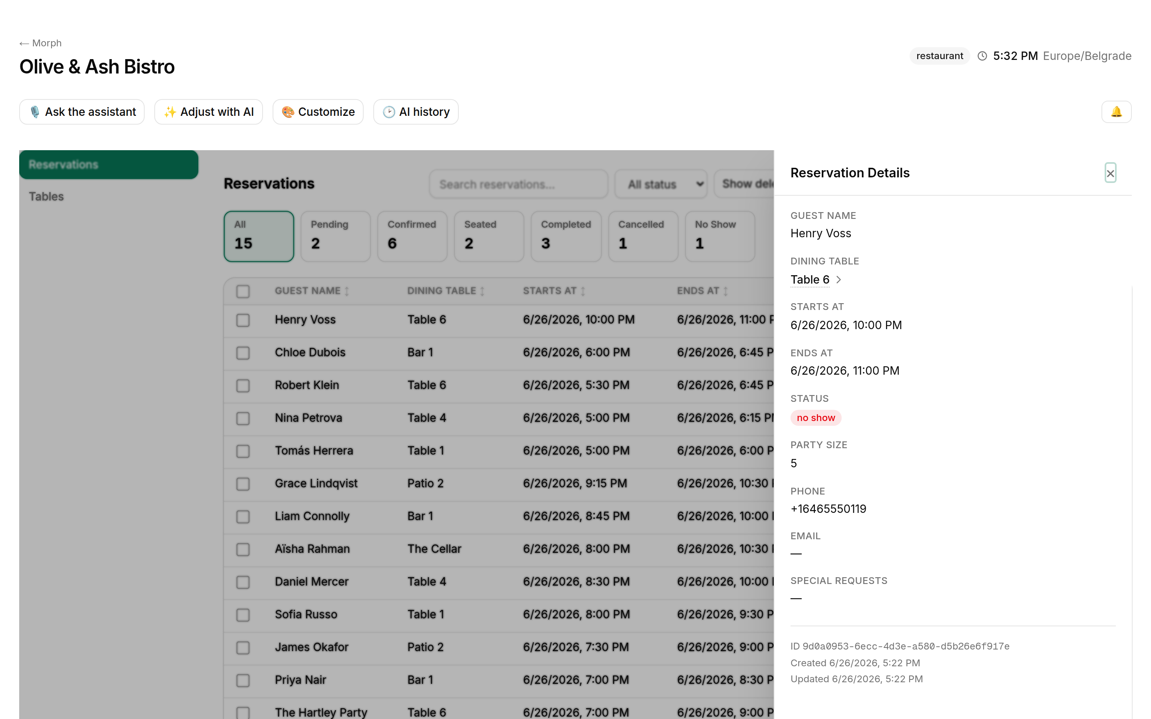The image size is (1151, 719).
Task: Open the All status dropdown
Action: 661,184
